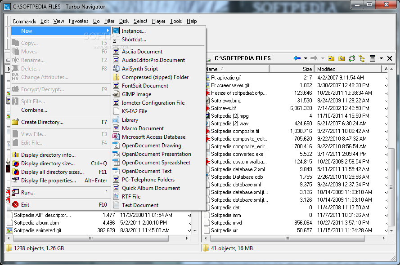Create a new Iometer Configuration File
Viewport: 400px width, 265px height.
click(158, 102)
